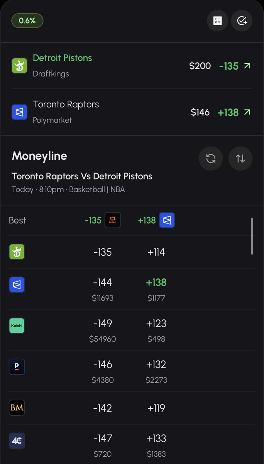Select the Kalshi sportsbook row icon
Viewport: 264px width, 464px height.
pos(17,326)
